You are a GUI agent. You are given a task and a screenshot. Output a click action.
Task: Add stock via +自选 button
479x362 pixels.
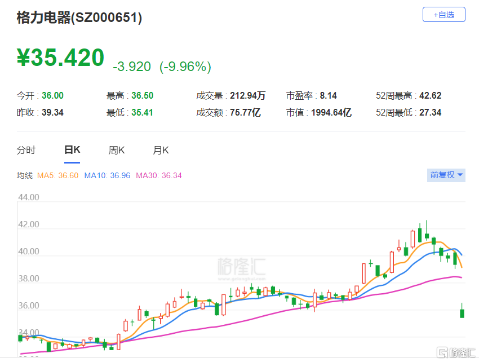click(x=443, y=14)
